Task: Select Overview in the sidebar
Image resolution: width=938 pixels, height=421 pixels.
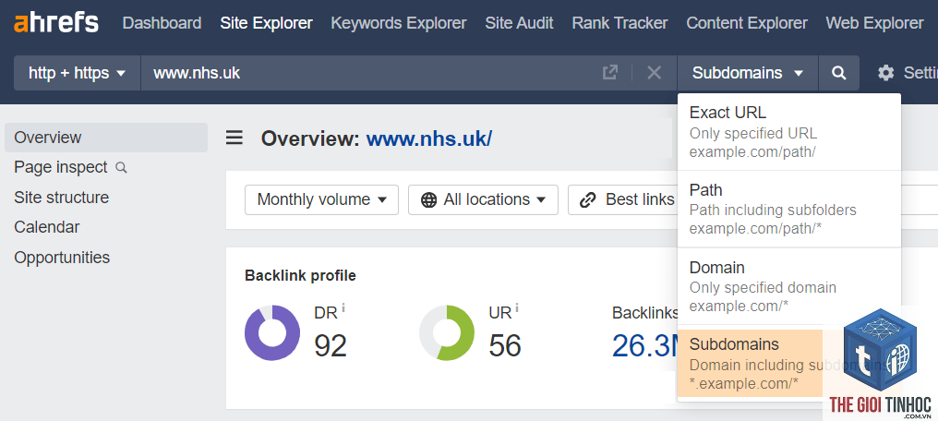Action: pyautogui.click(x=106, y=138)
